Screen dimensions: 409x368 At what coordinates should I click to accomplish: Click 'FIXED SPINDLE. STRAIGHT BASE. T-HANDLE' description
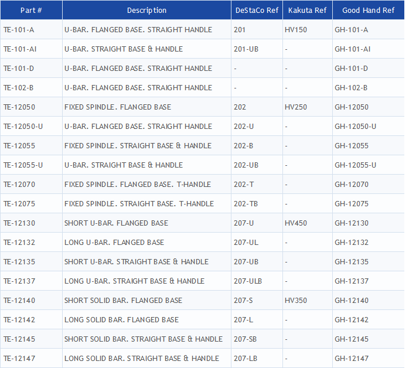[x=139, y=203]
